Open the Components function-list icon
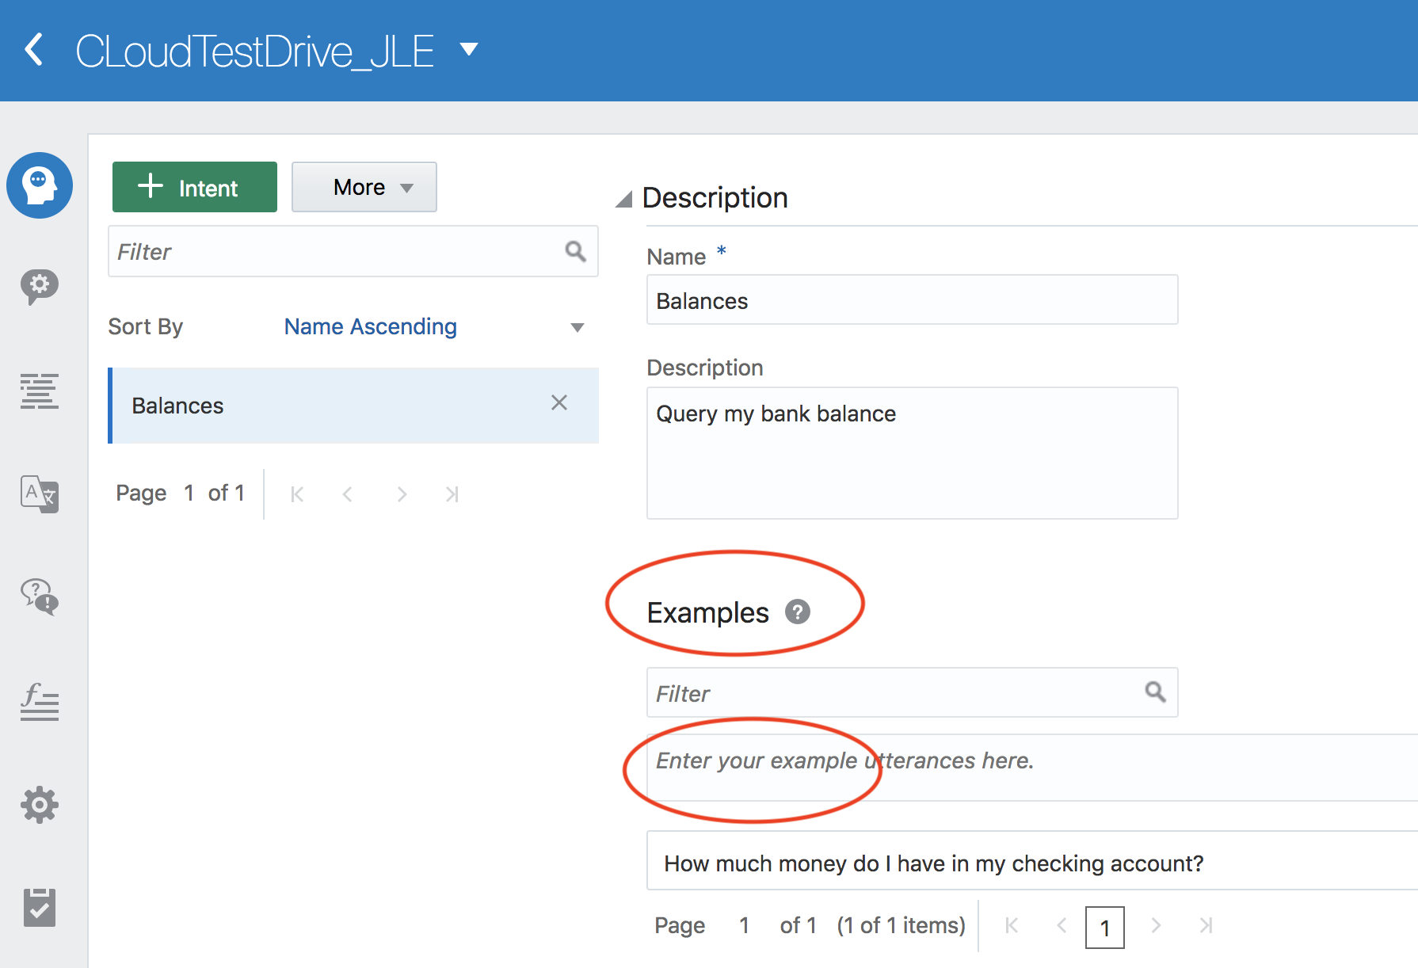This screenshot has width=1418, height=968. [40, 702]
